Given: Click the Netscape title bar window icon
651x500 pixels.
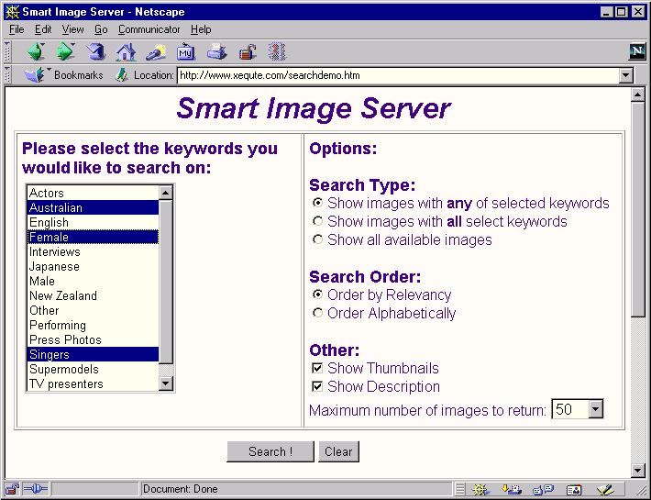Looking at the screenshot, I should (13, 12).
